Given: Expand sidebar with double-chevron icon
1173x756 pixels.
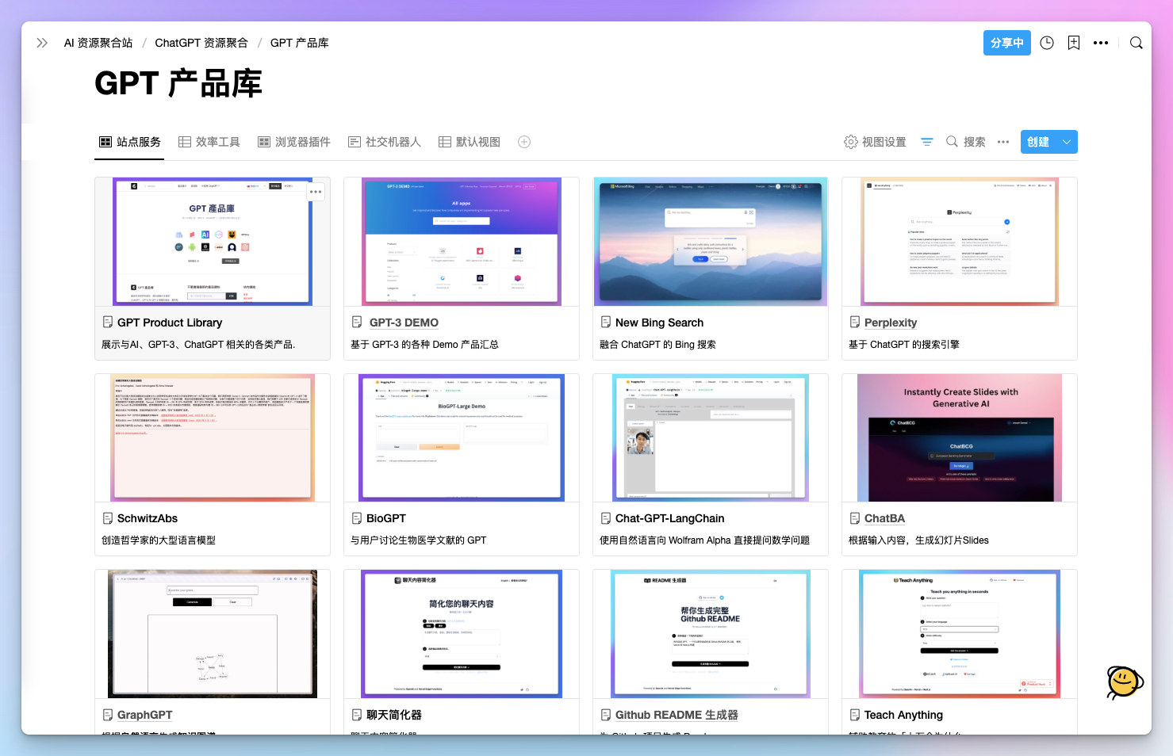Looking at the screenshot, I should [x=42, y=43].
